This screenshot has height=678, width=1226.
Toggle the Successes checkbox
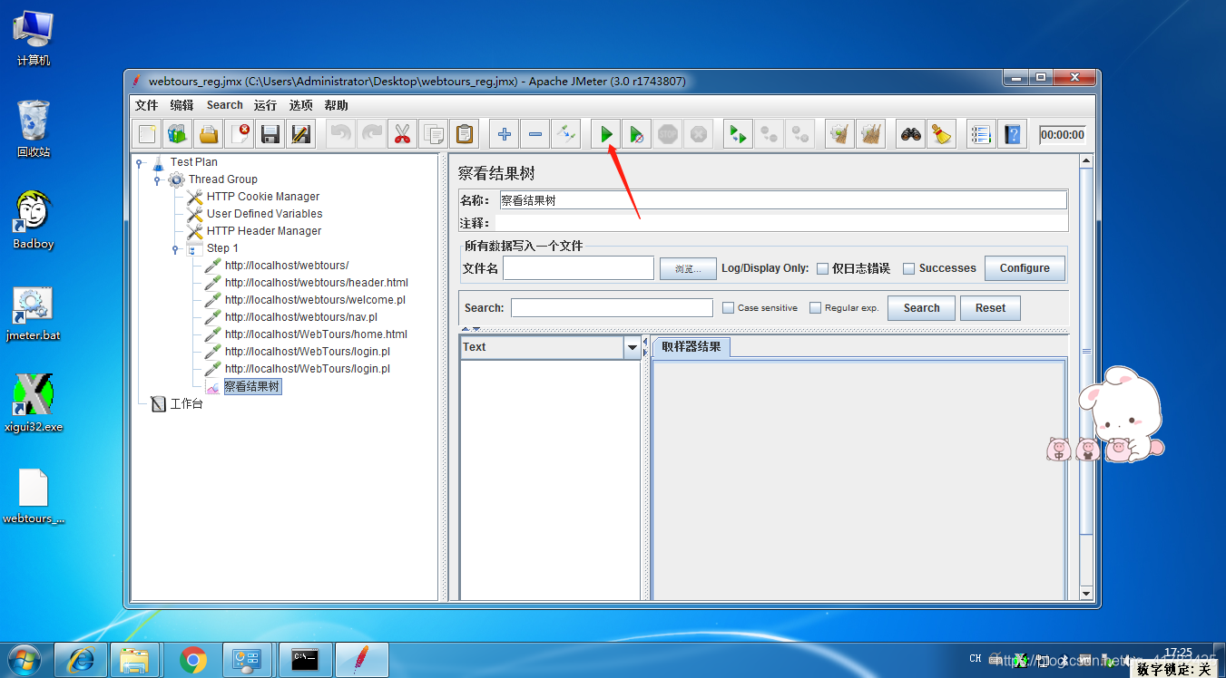[908, 268]
